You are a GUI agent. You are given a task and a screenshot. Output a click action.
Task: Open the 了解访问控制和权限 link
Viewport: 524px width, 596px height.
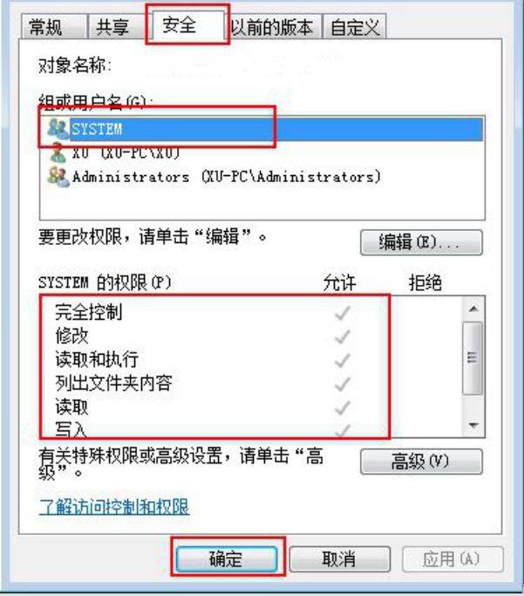114,506
